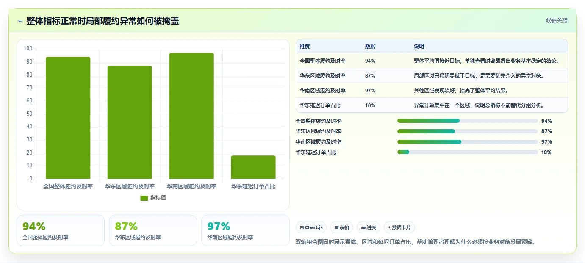Open the 87% stat card
585x263 pixels.
(x=153, y=230)
